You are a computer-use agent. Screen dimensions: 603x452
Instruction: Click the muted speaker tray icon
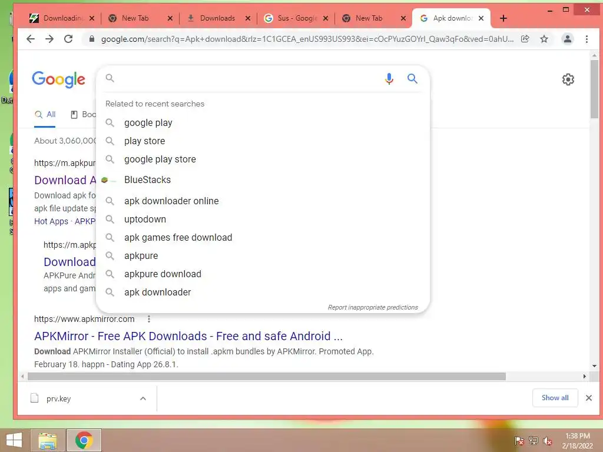[548, 441]
